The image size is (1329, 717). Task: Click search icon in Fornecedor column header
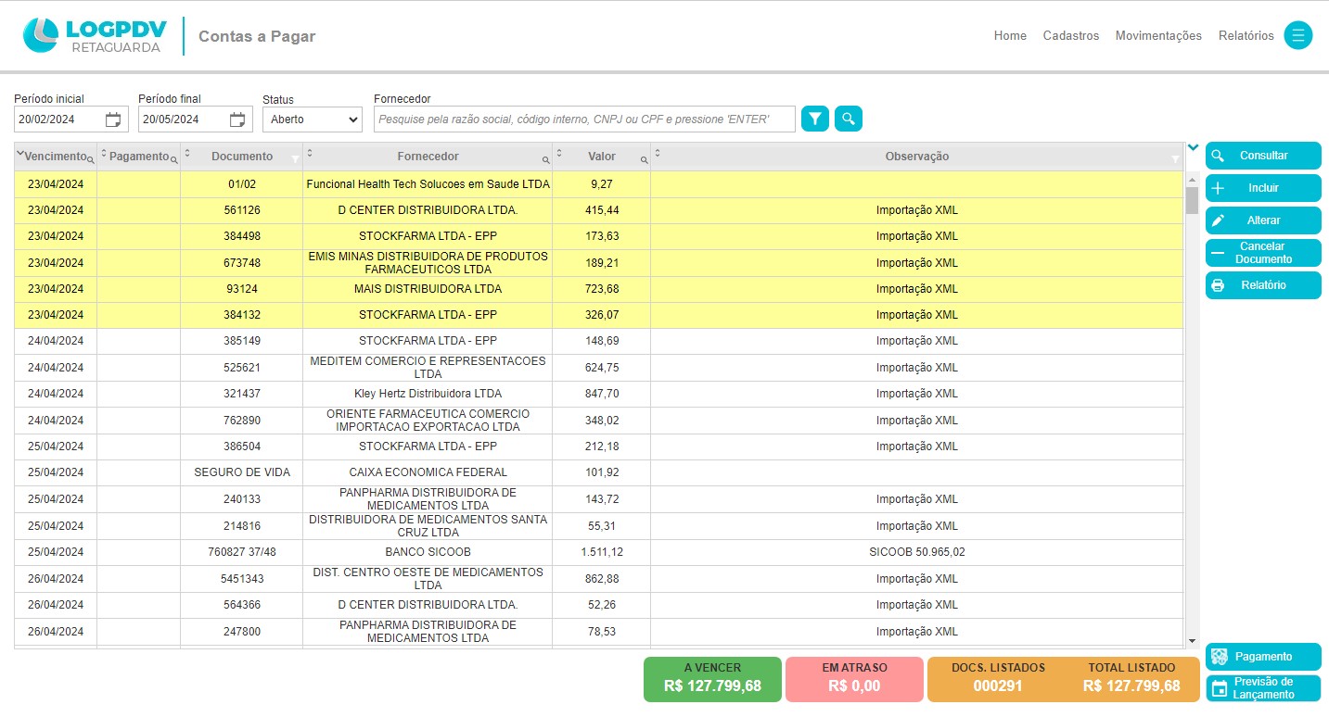546,160
